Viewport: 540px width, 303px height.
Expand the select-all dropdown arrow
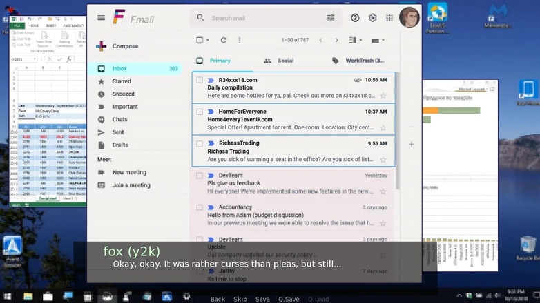208,41
